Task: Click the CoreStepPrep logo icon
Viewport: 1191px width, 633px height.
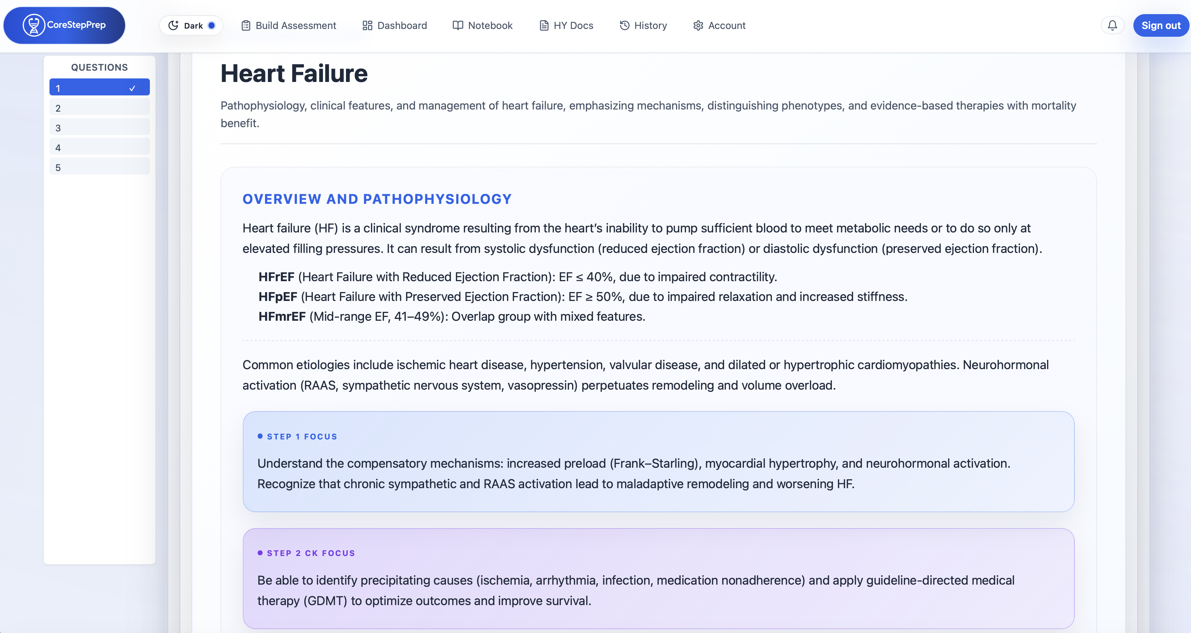Action: click(x=34, y=25)
